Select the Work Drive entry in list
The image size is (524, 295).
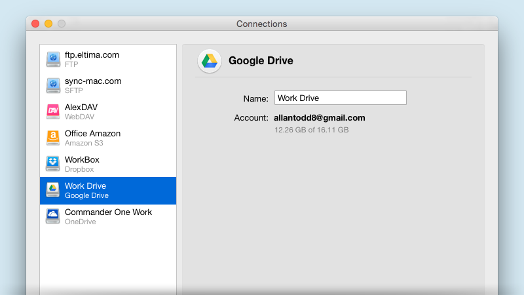point(108,191)
